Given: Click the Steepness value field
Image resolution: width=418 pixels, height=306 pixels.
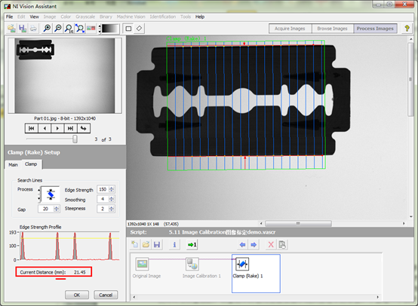Looking at the screenshot, I should 103,209.
